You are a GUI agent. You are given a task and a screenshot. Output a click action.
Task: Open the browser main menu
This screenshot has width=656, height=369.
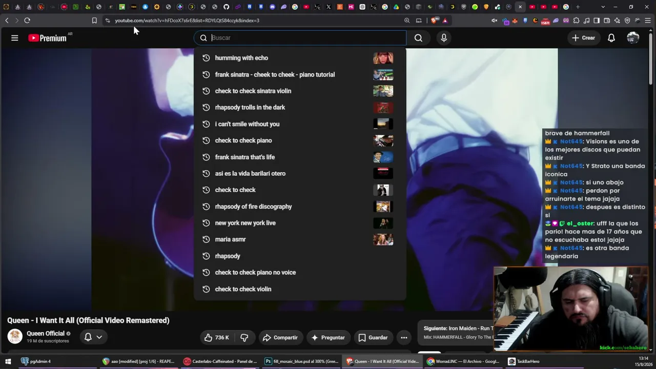coord(648,20)
